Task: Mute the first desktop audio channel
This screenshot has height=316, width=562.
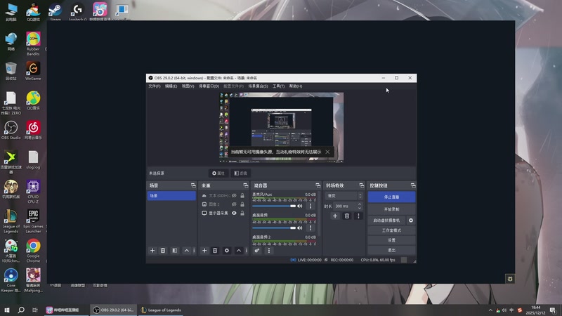Action: (300, 228)
